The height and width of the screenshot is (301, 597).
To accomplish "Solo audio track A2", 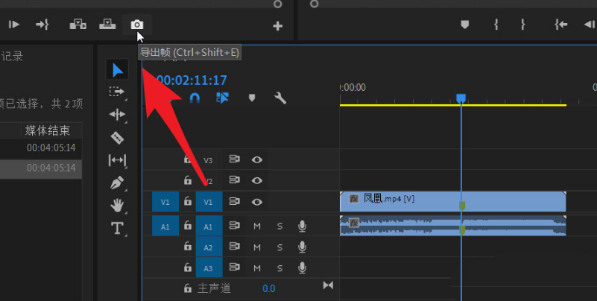I will click(279, 247).
